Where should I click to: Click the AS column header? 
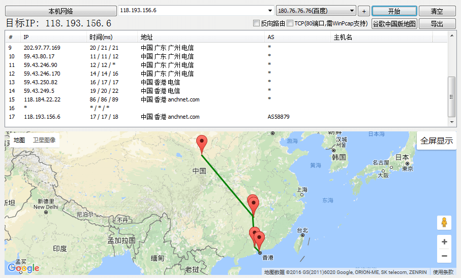[x=297, y=37]
